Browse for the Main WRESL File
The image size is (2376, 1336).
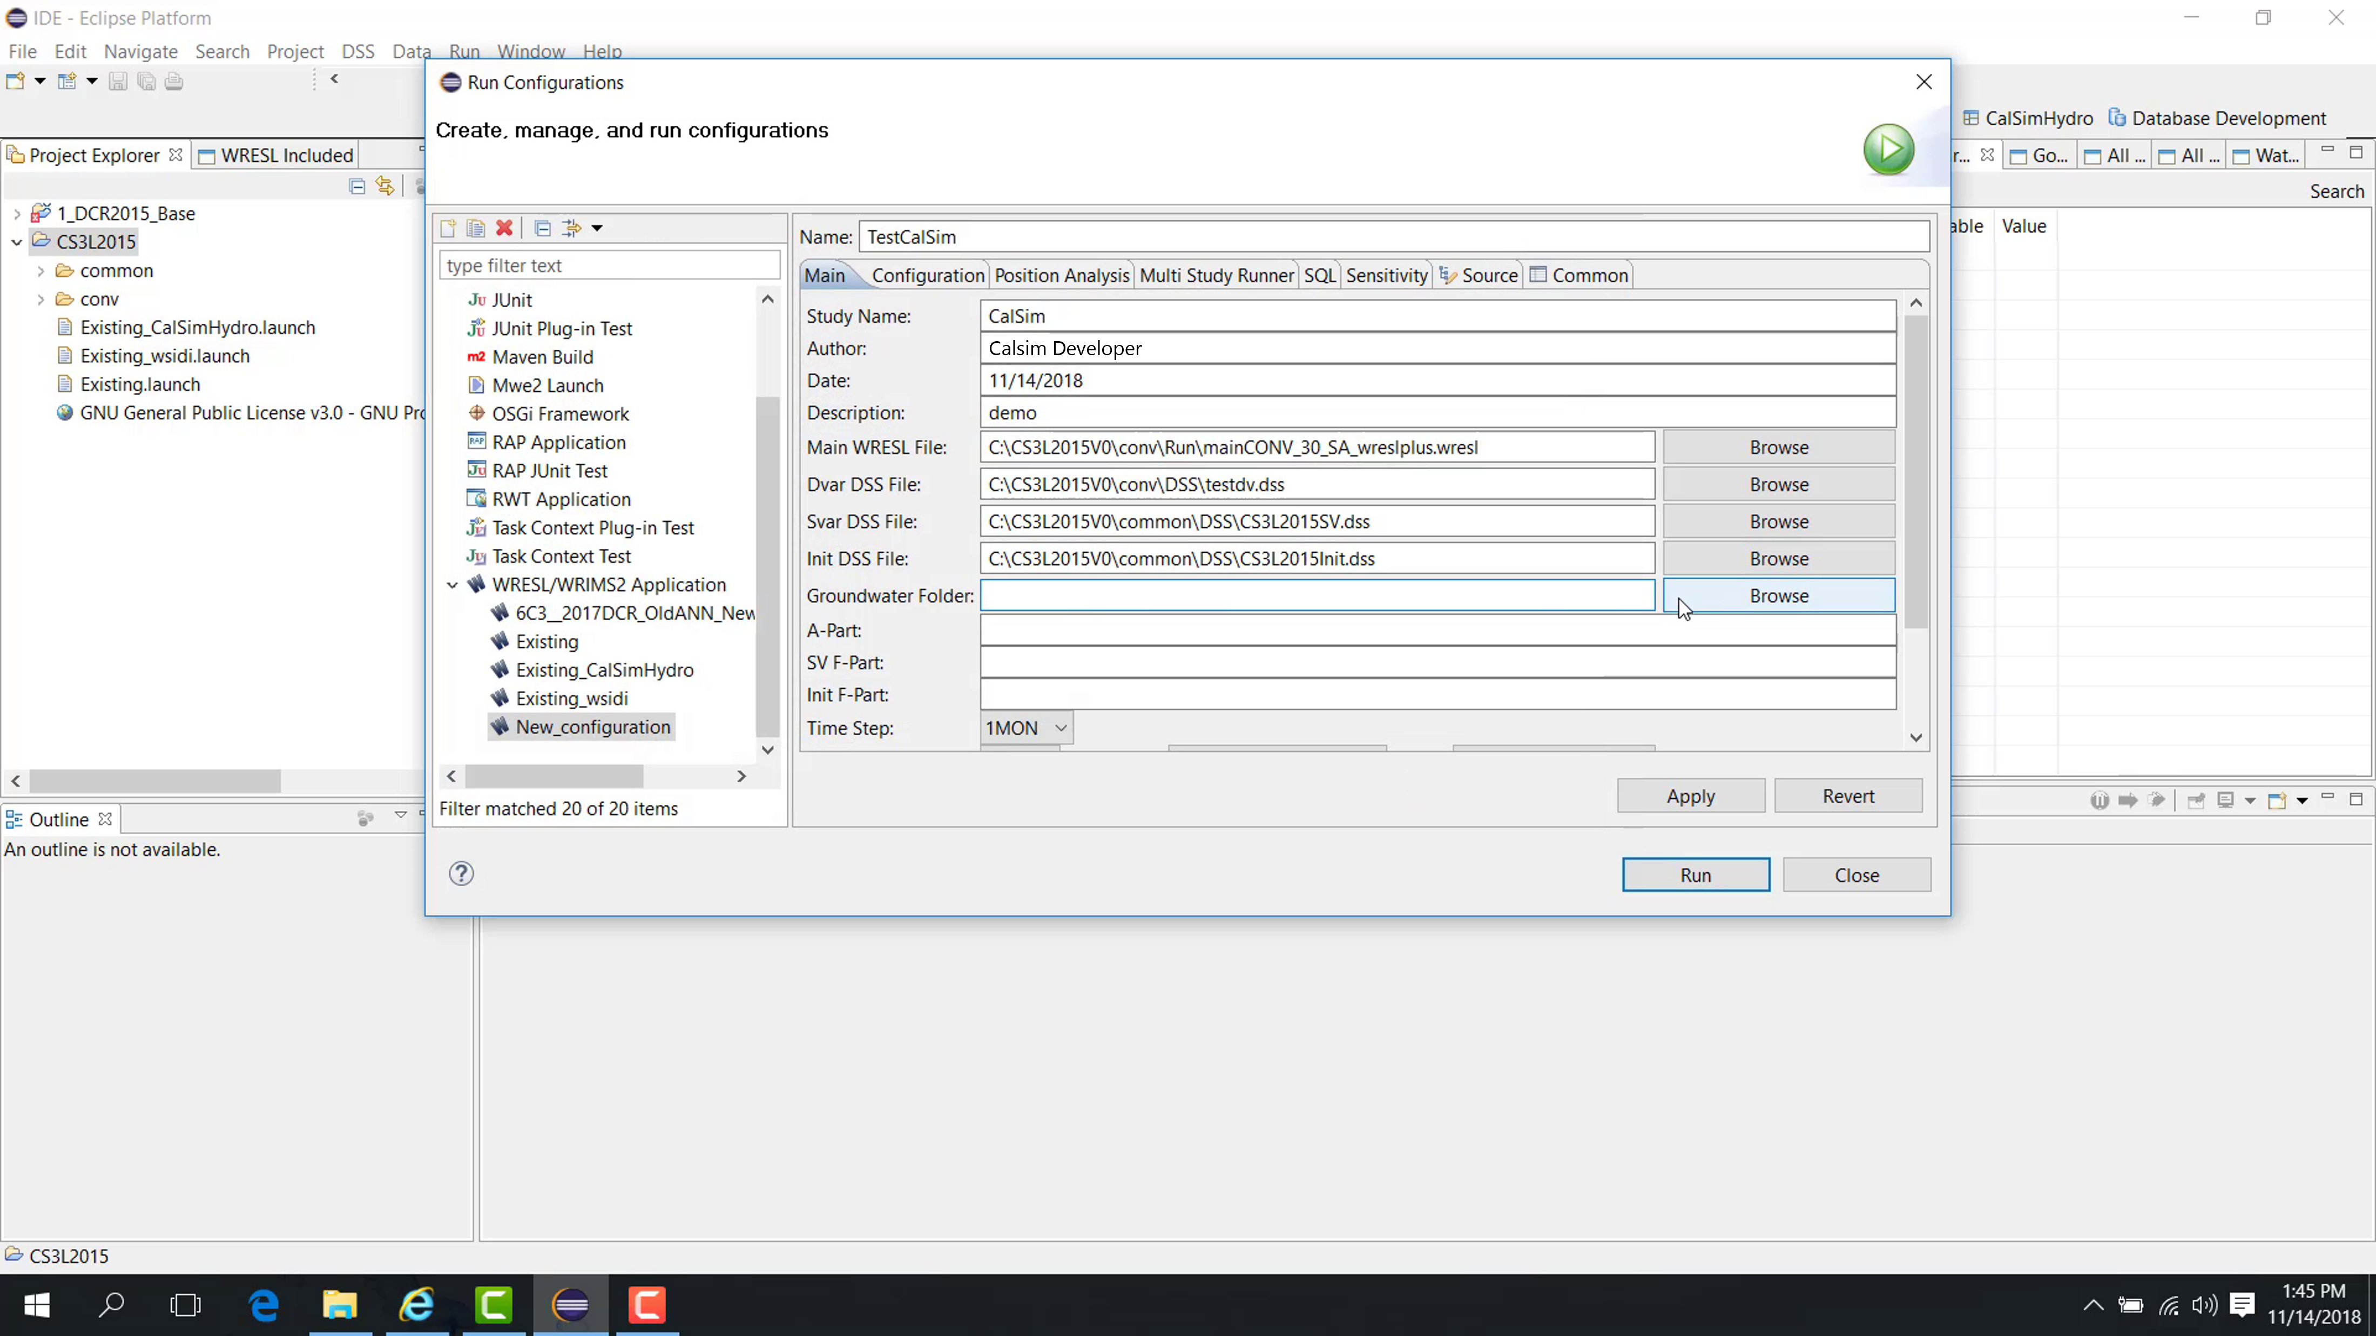pyautogui.click(x=1779, y=447)
